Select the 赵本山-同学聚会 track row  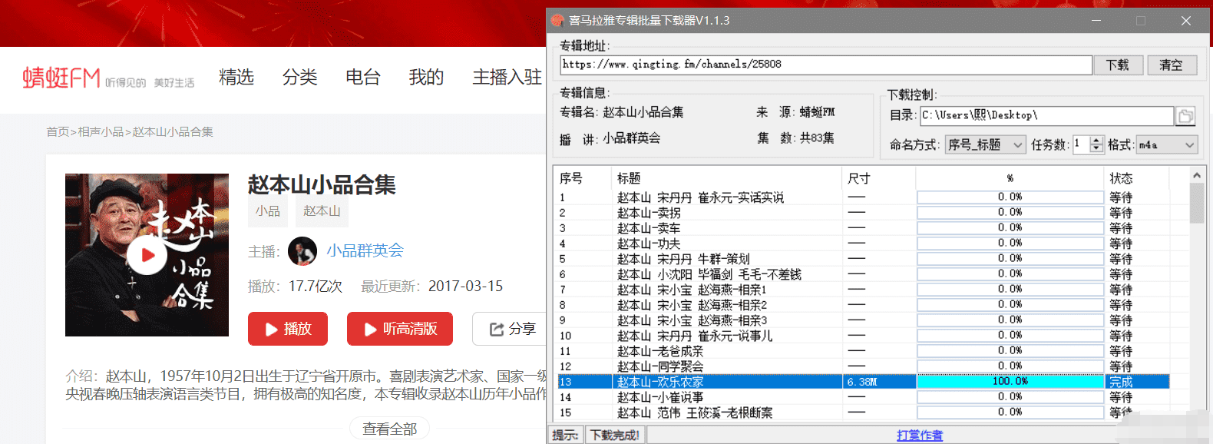(x=862, y=366)
